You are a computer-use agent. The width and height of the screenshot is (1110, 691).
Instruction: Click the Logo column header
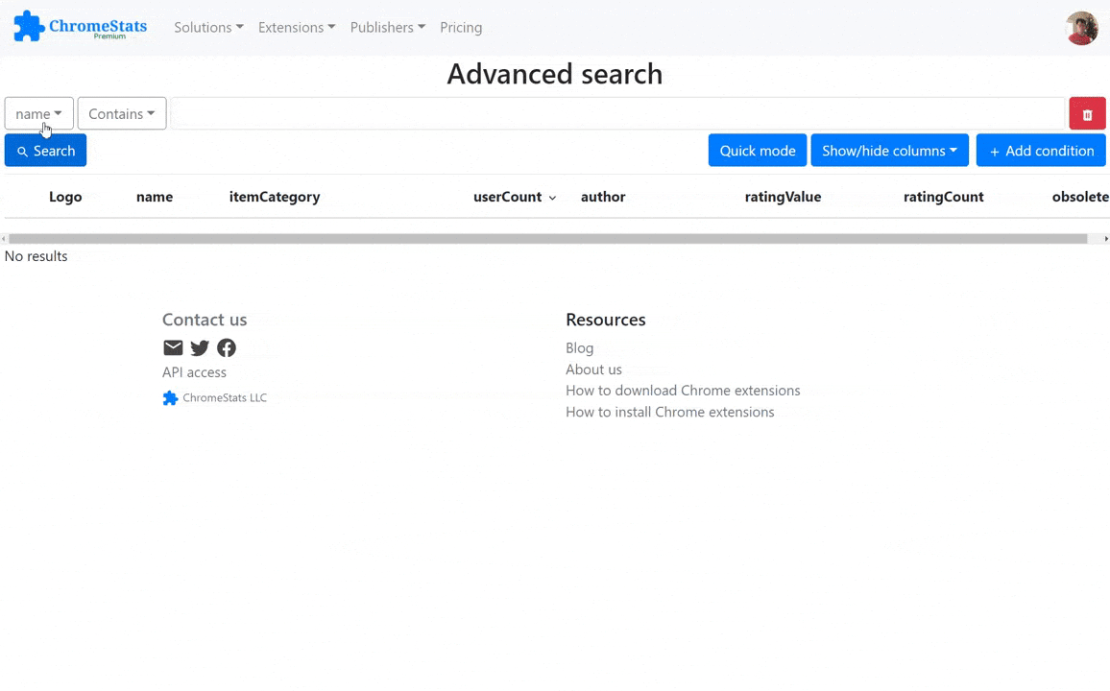(x=65, y=197)
